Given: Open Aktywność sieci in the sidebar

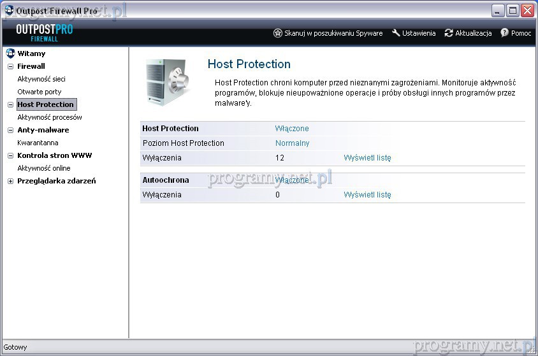Looking at the screenshot, I should tap(41, 79).
